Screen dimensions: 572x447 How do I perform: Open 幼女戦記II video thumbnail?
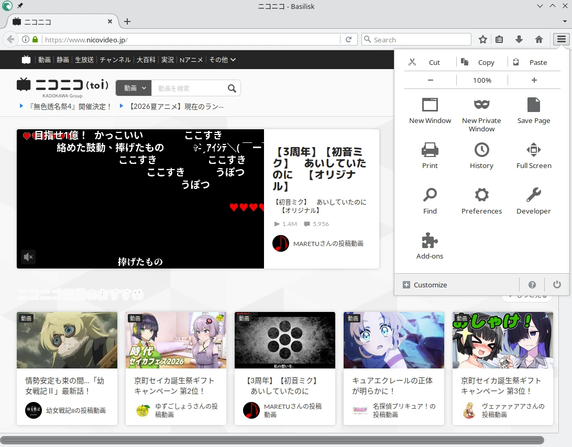67,340
